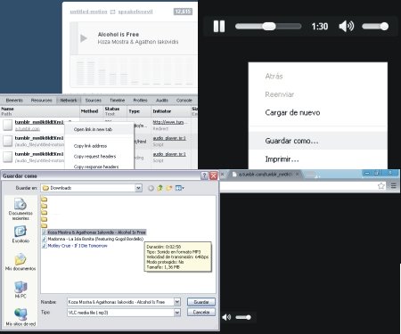Open the Chrome hamburger menu
Viewport: 401px width, 334px height.
coord(394,186)
